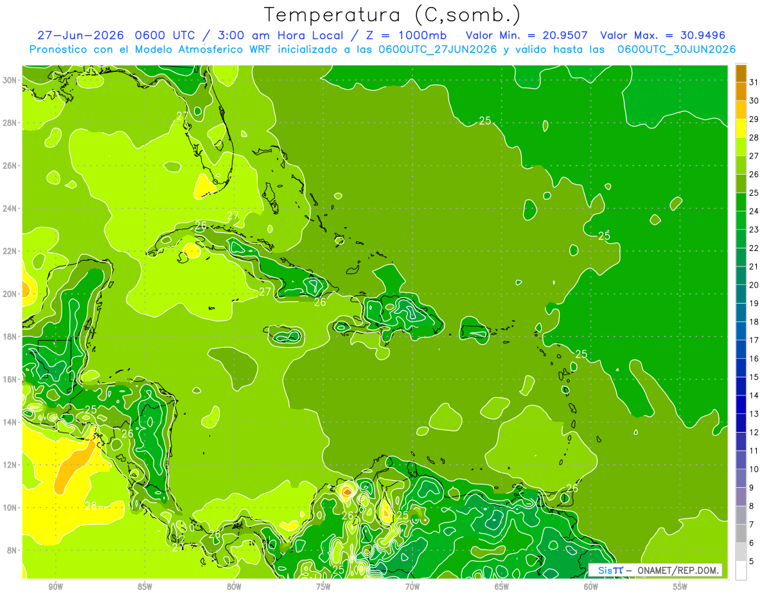This screenshot has width=771, height=595.
Task: Click the "80W" longitude axis label
Action: tap(234, 587)
